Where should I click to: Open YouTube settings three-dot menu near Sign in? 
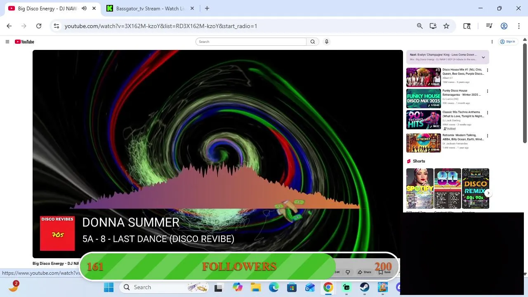tap(492, 42)
